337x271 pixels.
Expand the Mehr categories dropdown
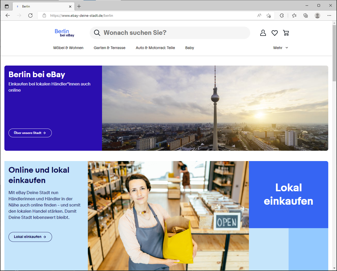[281, 48]
